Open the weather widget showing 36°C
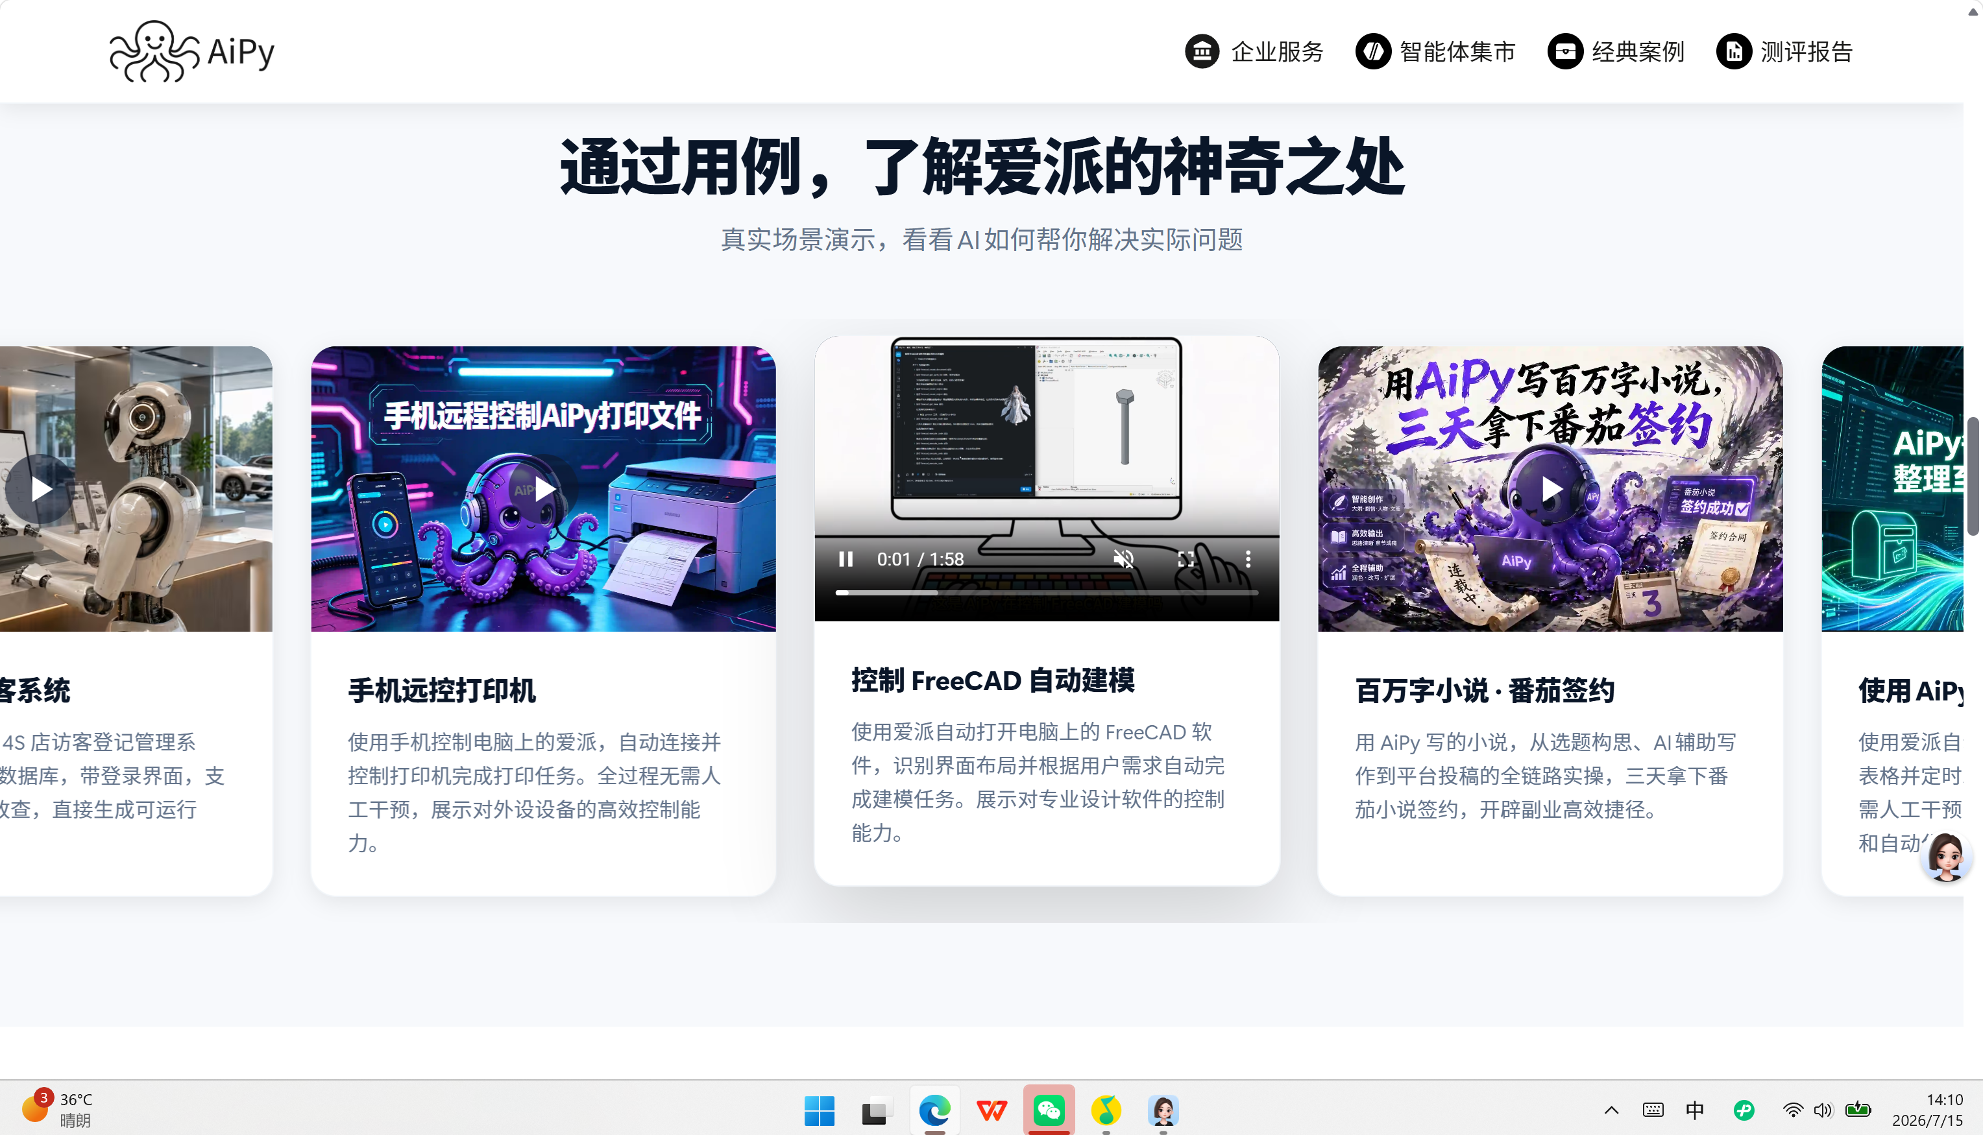The image size is (1983, 1135). pyautogui.click(x=58, y=1108)
